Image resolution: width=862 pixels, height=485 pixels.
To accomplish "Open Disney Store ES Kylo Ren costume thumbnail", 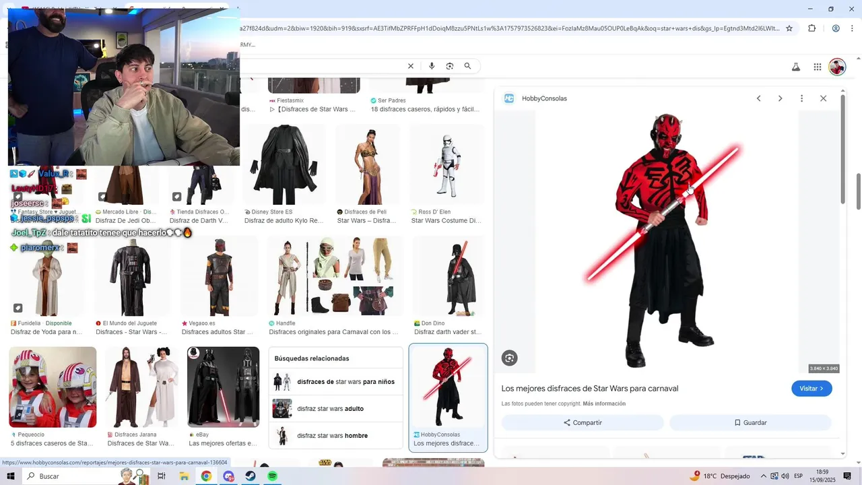I will [284, 164].
